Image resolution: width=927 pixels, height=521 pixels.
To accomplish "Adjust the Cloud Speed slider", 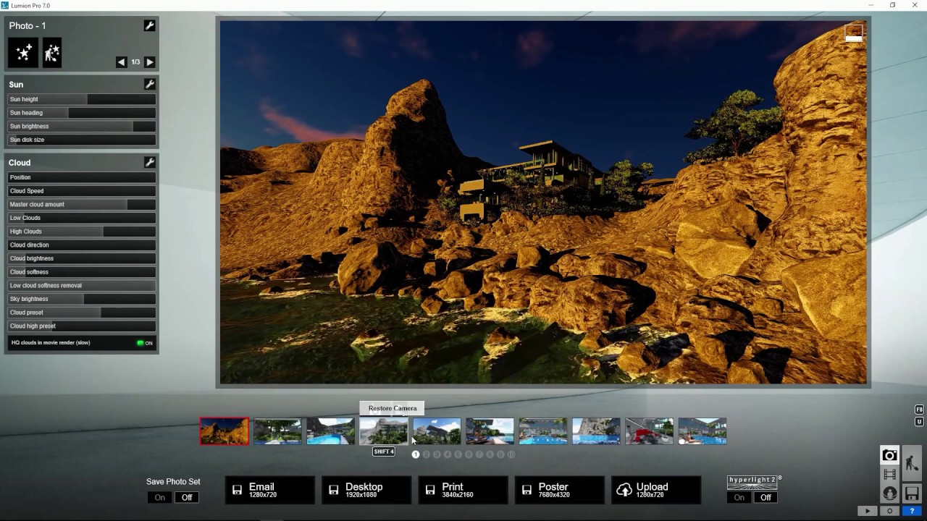I will click(82, 191).
